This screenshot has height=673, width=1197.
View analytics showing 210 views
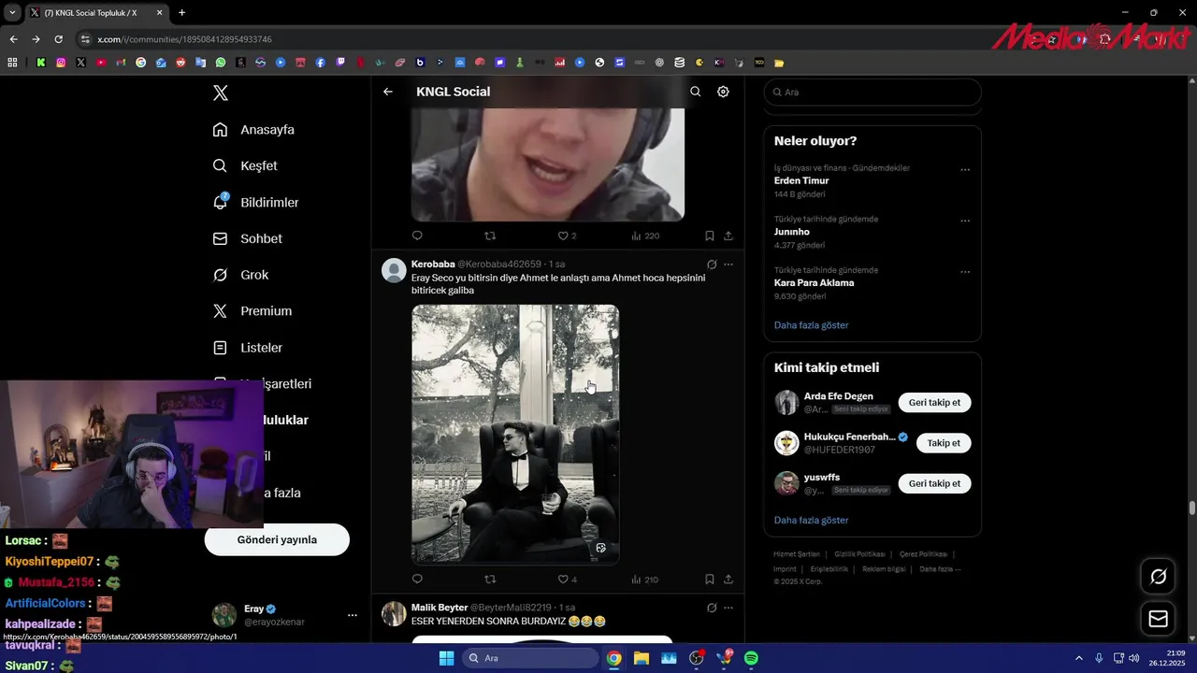(x=645, y=580)
